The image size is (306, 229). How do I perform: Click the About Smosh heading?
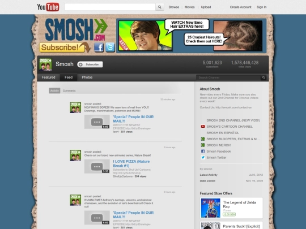pos(210,89)
